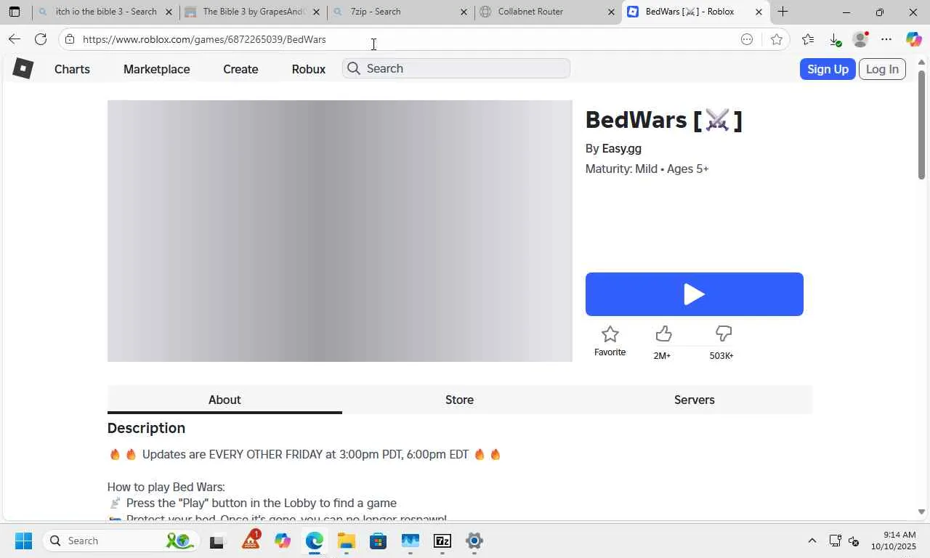Switch to the '7zip - Search' tab
This screenshot has height=558, width=930.
coord(400,12)
